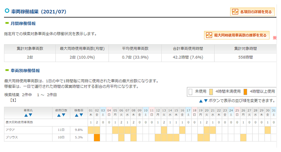Sort 使用日数 column descending arrow

(x=63, y=115)
